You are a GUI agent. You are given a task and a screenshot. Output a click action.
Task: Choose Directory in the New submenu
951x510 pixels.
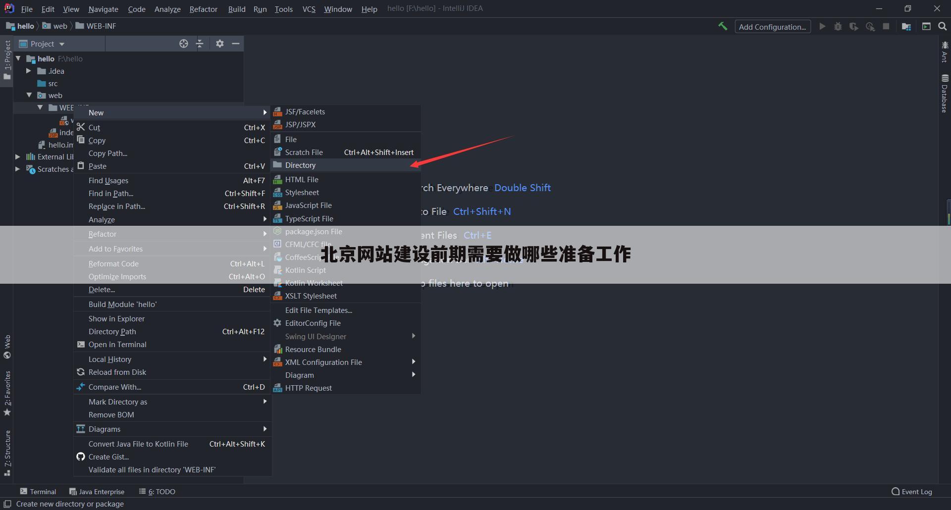(346, 165)
